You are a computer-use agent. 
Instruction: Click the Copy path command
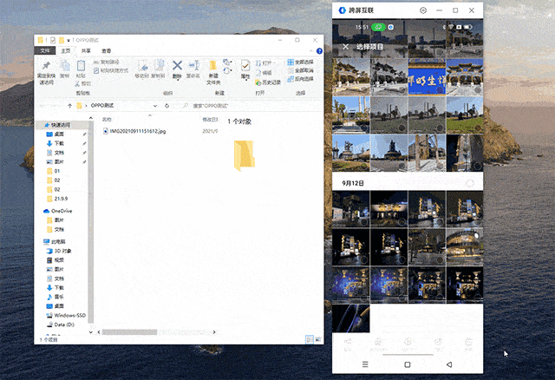click(106, 62)
